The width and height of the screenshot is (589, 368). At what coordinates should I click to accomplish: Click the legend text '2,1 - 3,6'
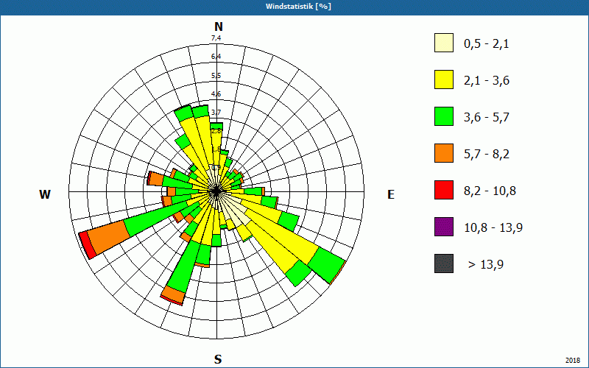487,81
